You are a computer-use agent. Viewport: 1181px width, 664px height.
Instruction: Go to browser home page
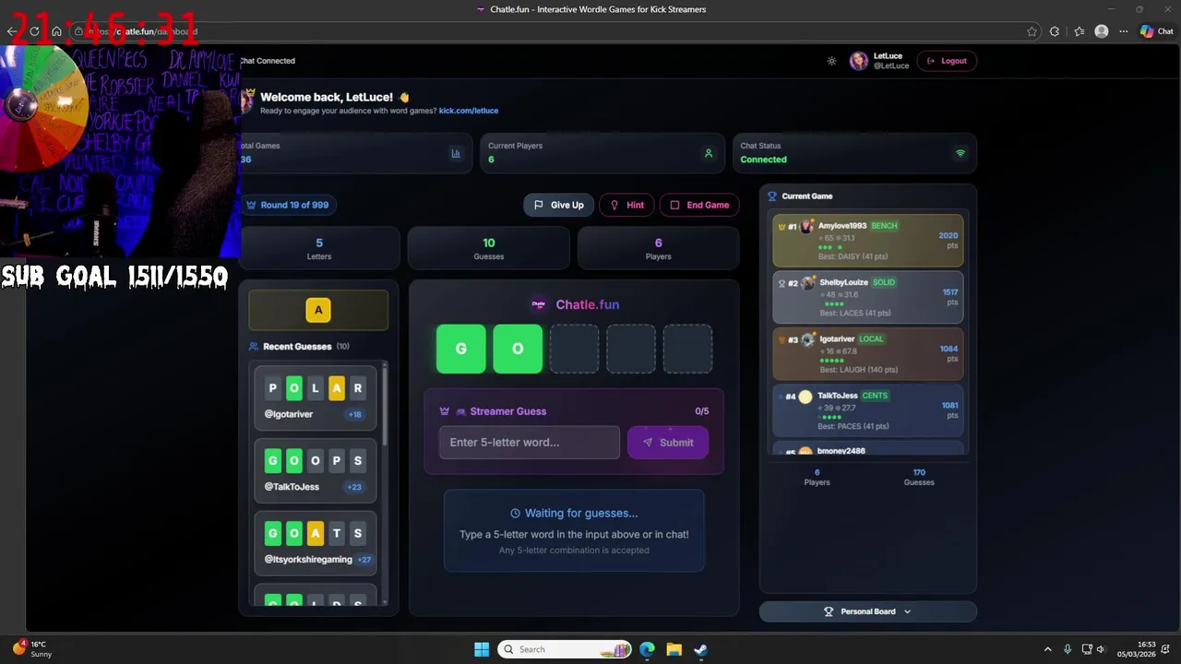pyautogui.click(x=56, y=31)
